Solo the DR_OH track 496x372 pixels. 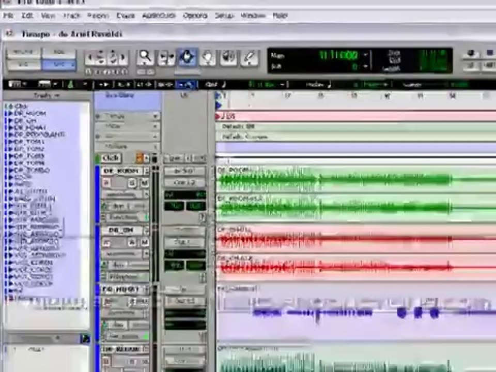click(132, 242)
